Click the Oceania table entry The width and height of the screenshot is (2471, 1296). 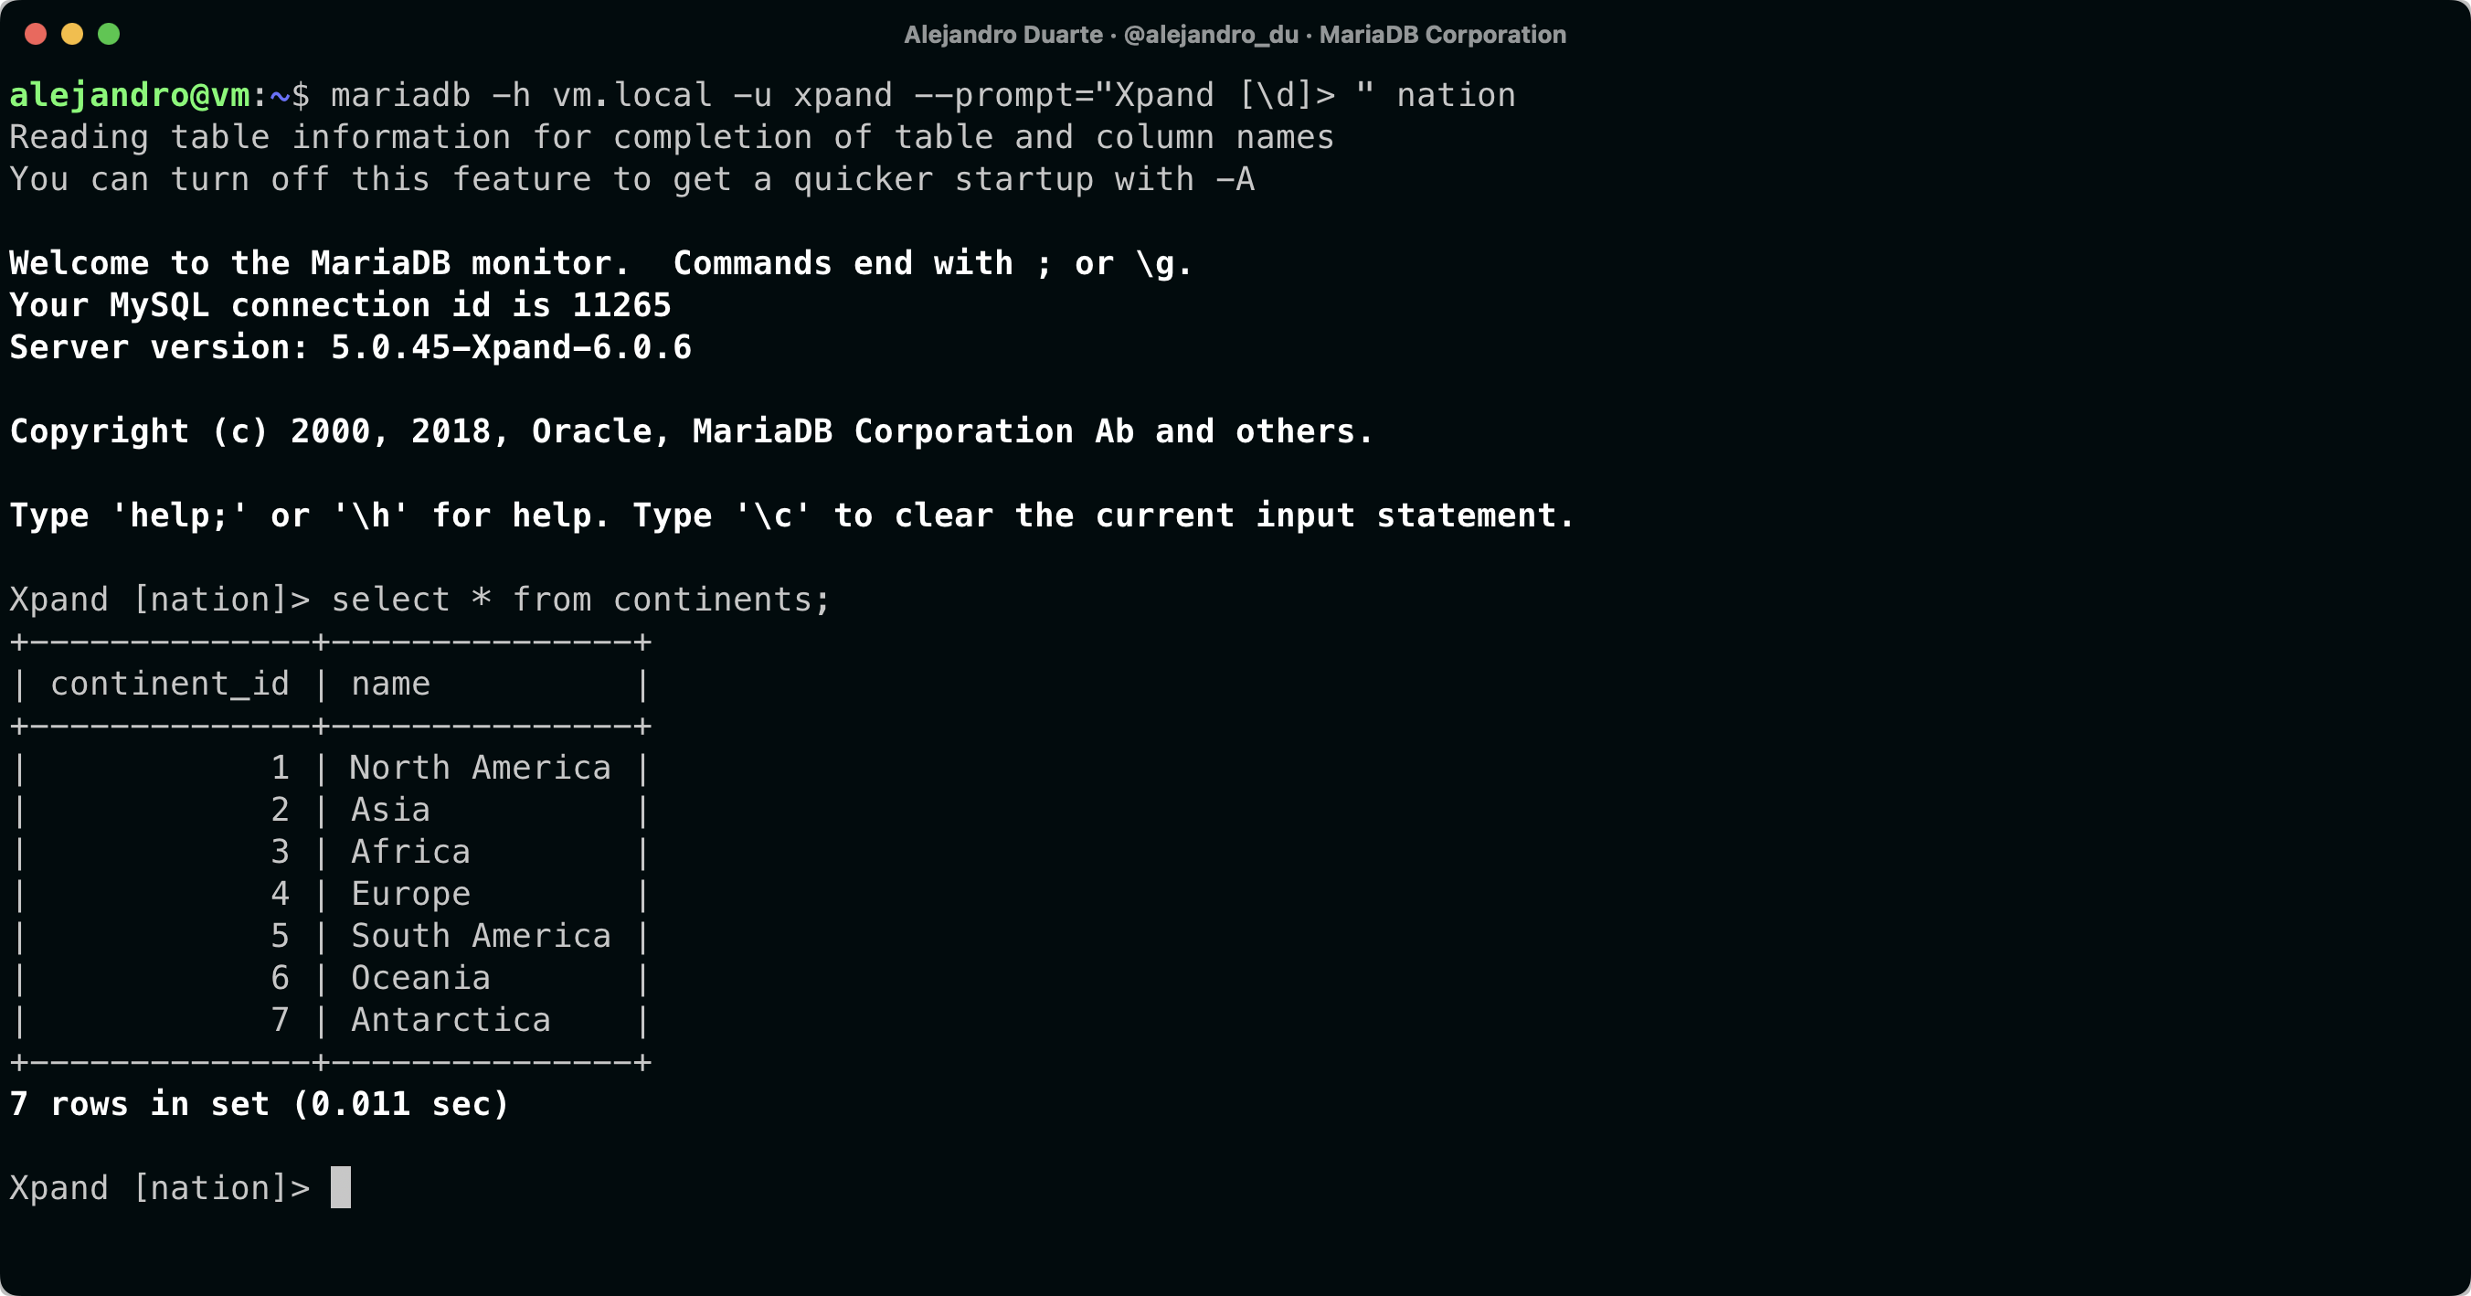(x=420, y=979)
